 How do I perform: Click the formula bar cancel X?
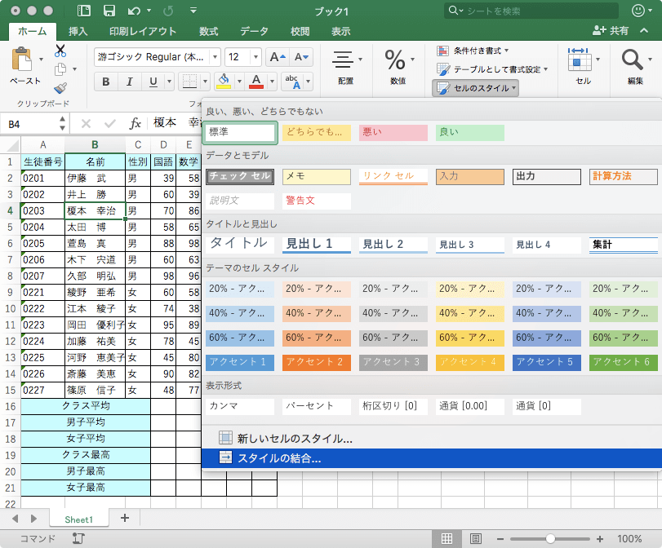(x=86, y=124)
